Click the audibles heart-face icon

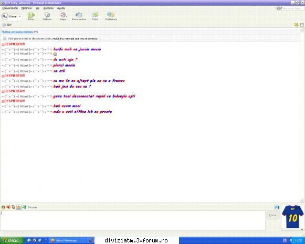8,207
